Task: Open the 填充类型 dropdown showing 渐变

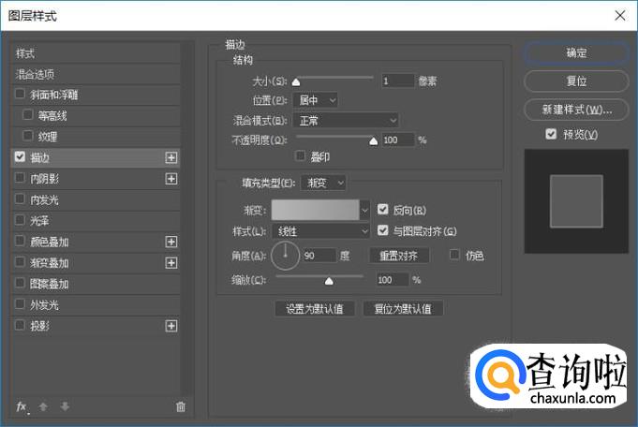Action: 323,183
